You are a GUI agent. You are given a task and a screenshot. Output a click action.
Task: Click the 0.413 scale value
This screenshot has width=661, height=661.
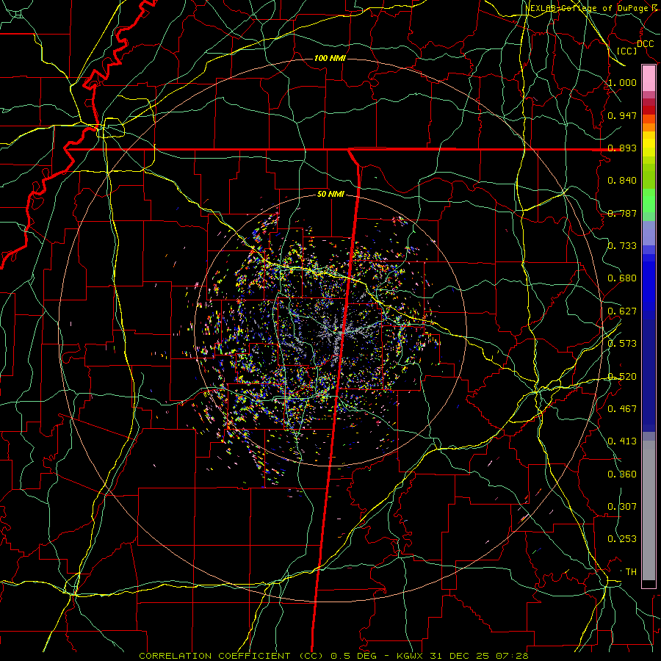[x=622, y=441]
